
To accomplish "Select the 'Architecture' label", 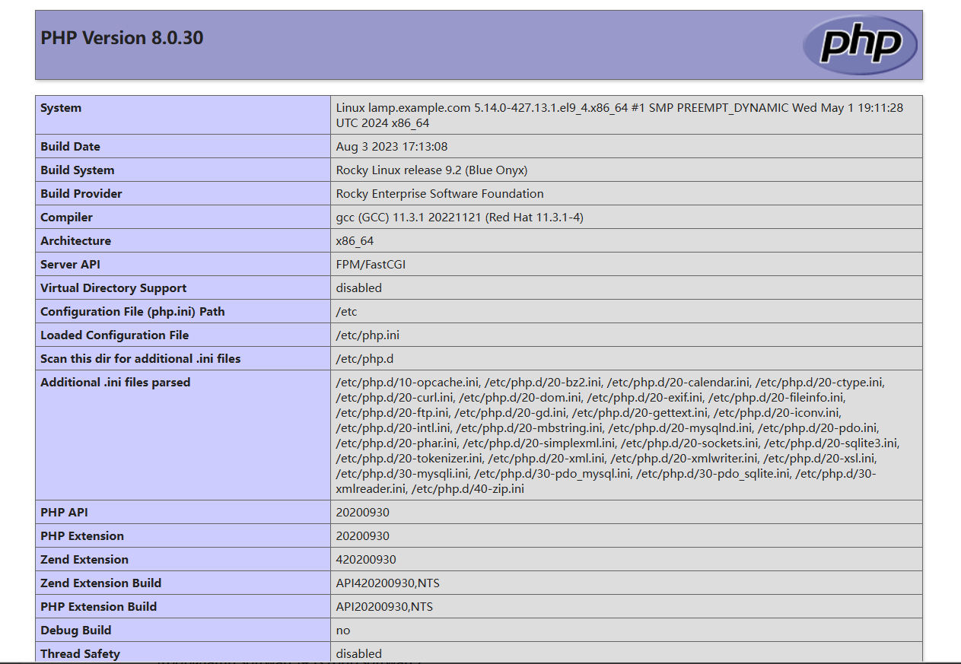I will pyautogui.click(x=75, y=241).
